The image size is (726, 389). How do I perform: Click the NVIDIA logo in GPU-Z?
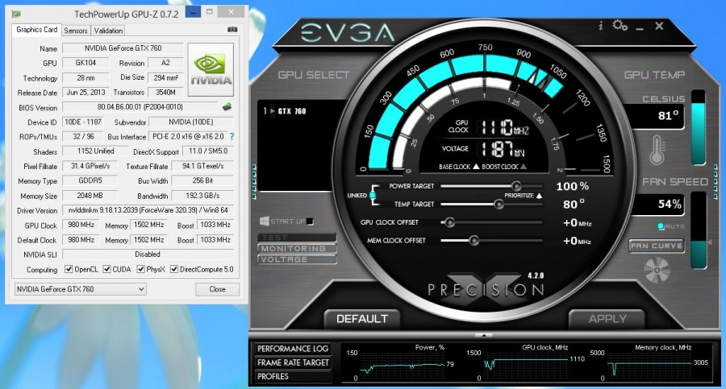211,69
